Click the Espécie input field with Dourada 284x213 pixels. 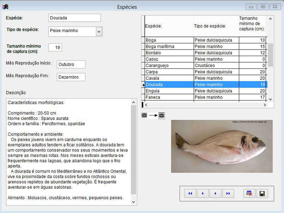[x=74, y=18]
